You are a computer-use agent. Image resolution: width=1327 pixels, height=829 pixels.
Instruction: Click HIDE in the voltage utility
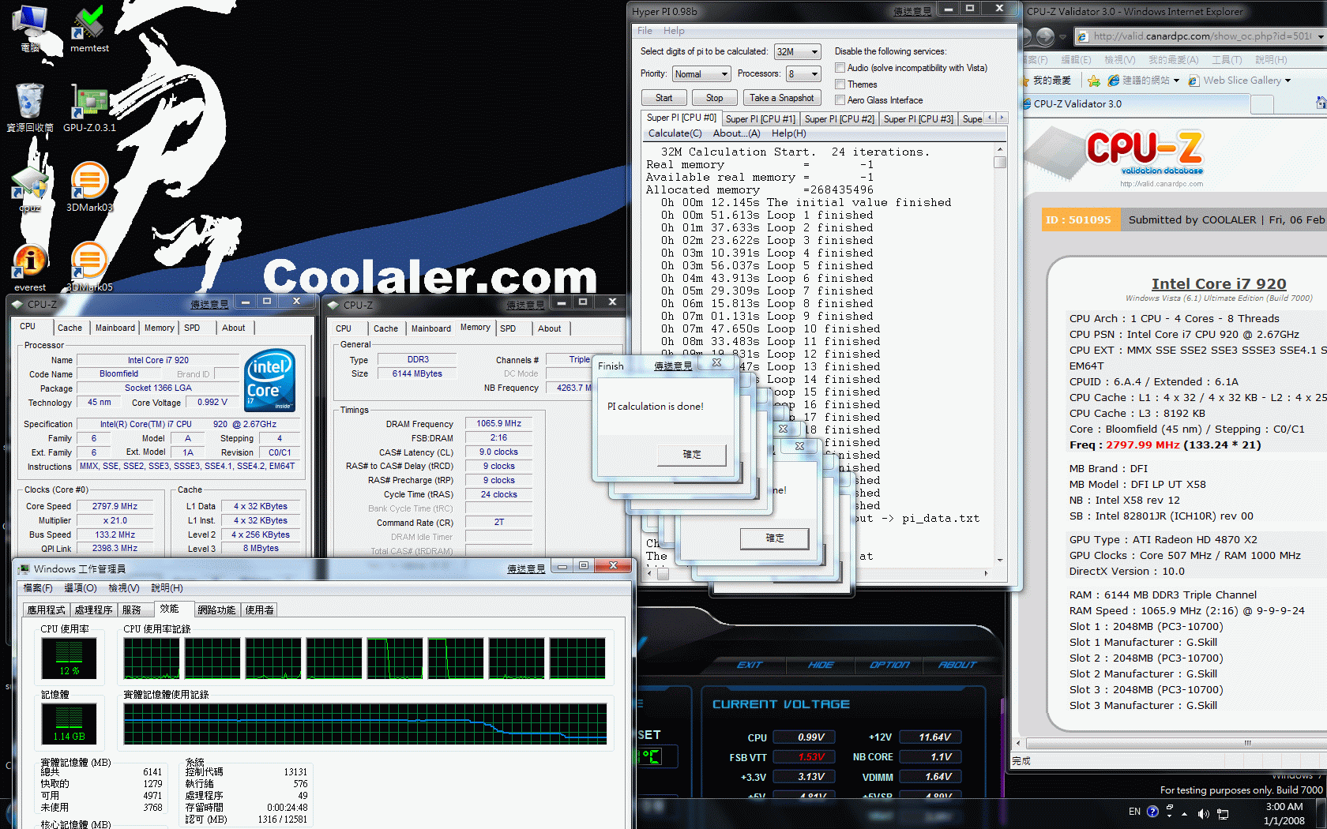821,665
